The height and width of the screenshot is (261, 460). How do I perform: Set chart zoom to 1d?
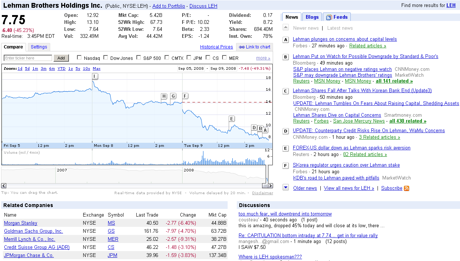[20, 69]
